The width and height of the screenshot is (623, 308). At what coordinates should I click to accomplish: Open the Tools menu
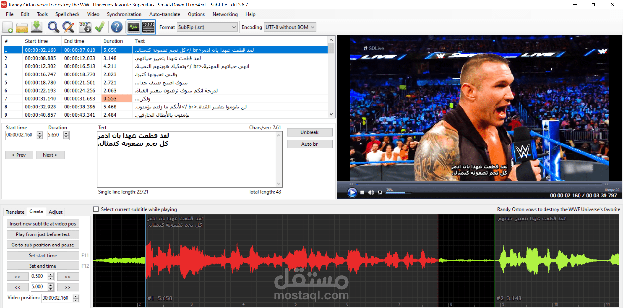[42, 14]
